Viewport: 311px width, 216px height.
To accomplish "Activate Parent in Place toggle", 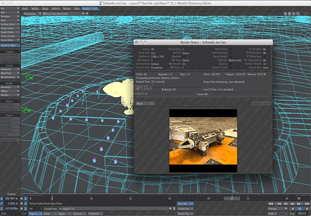I will 10,45.
